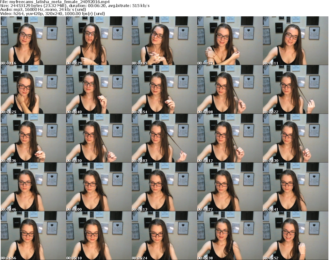Click the final frame at 00:05:52

[x=295, y=236]
